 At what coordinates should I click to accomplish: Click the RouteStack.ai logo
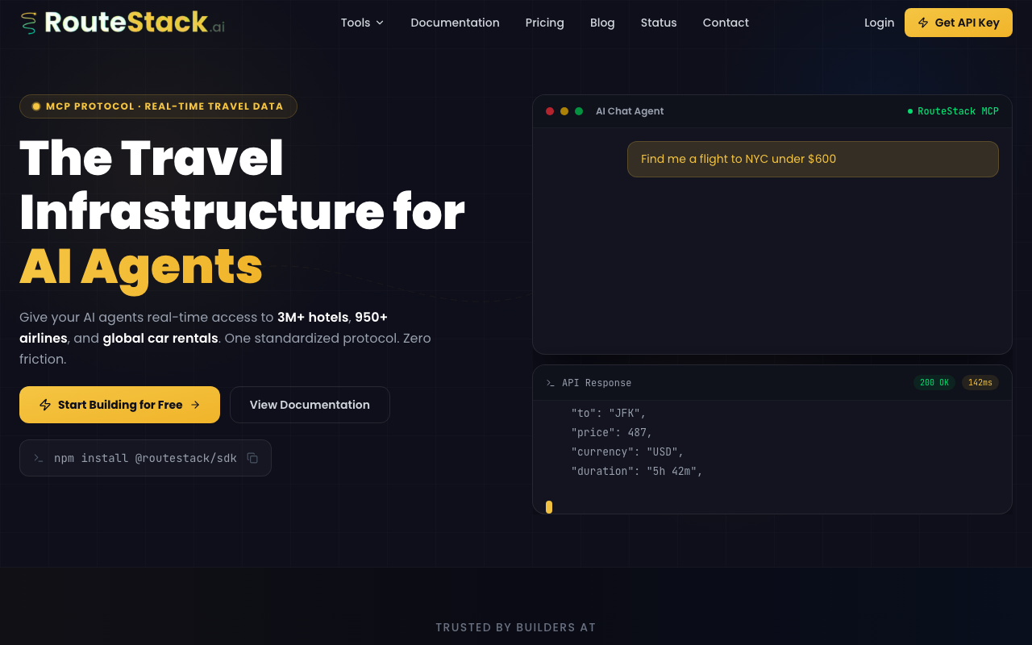pyautogui.click(x=123, y=23)
